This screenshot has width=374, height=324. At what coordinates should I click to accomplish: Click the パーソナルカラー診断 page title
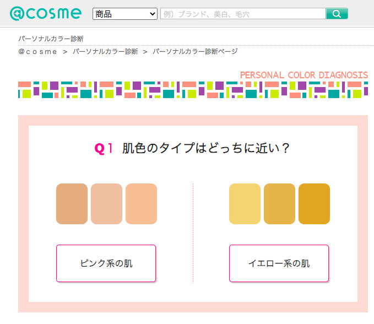click(x=51, y=39)
